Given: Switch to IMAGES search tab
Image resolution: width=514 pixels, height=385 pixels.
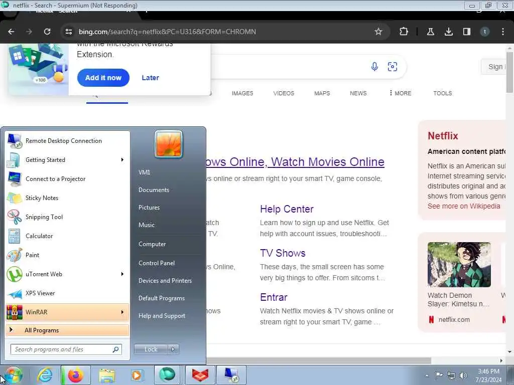Looking at the screenshot, I should [x=242, y=93].
